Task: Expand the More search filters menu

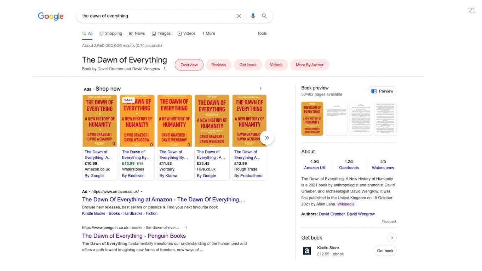Action: pos(208,34)
